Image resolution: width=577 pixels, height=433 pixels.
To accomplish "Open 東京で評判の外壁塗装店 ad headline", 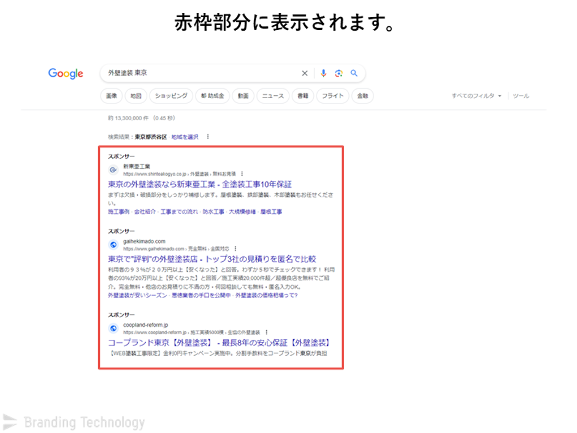I will coord(212,259).
